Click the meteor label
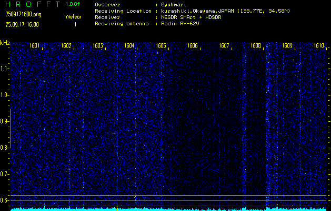The width and height of the screenshot is (331, 211). (x=74, y=17)
